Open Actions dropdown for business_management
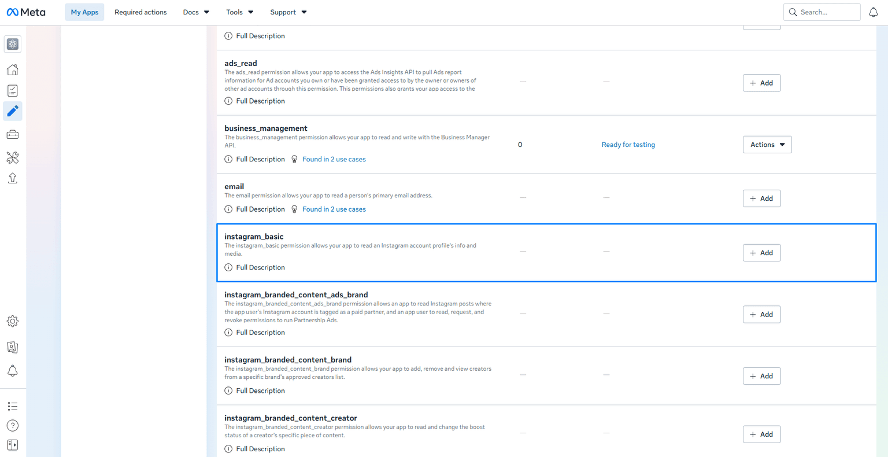This screenshot has height=457, width=888. (x=767, y=145)
